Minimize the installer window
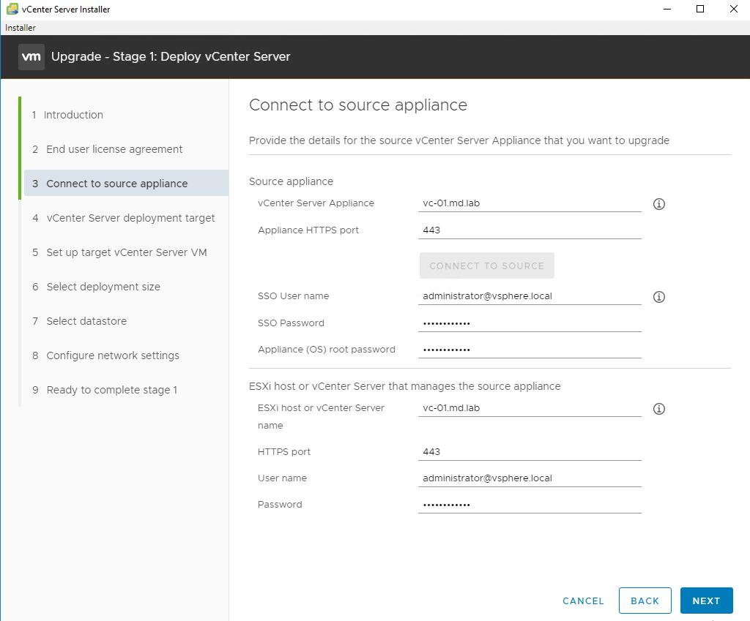 667,9
